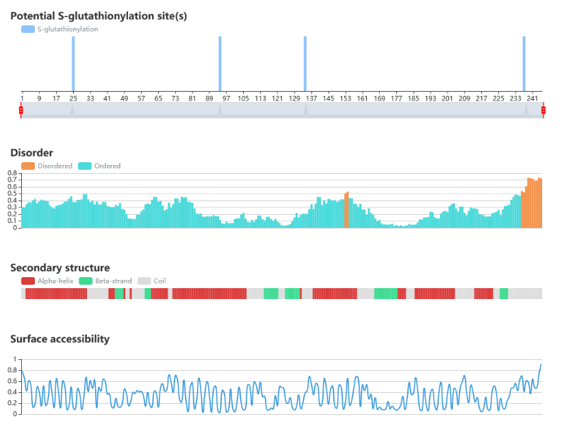Image resolution: width=562 pixels, height=425 pixels.
Task: Click the first long alpha-helix segment
Action: click(56, 294)
